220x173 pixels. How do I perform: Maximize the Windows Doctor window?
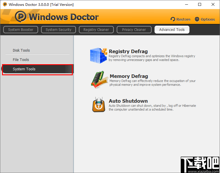[200, 4]
